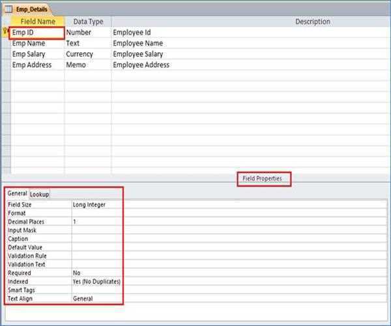Click the Emp Salary field name cell
391x326 pixels.
(37, 54)
